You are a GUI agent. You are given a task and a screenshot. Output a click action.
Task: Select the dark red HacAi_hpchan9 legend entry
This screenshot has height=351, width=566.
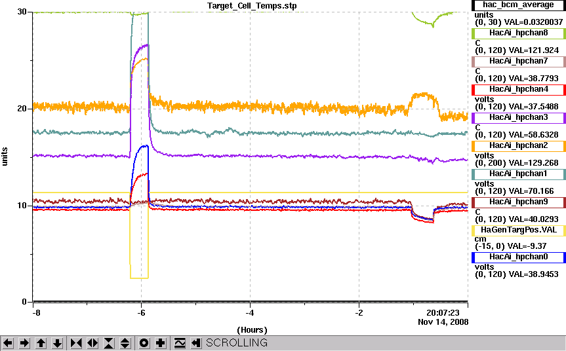coord(518,202)
